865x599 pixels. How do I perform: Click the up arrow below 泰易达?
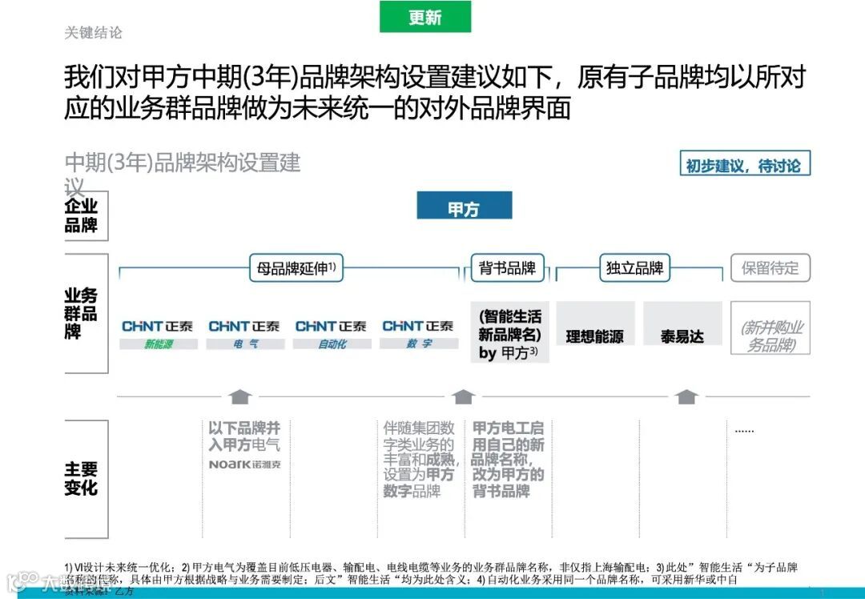point(686,396)
